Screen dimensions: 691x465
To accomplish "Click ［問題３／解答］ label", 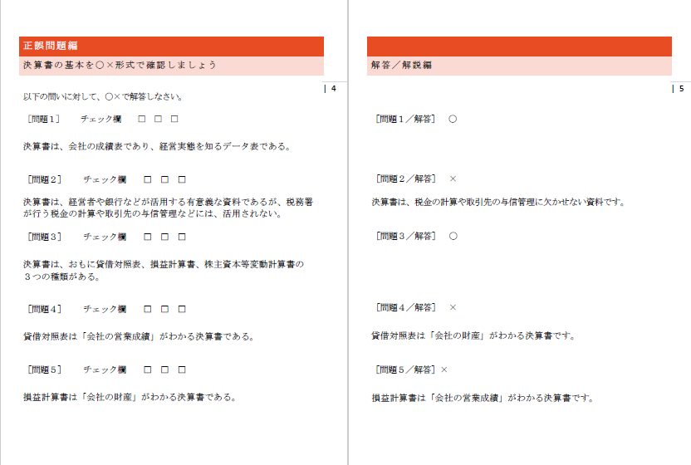I will pyautogui.click(x=406, y=236).
